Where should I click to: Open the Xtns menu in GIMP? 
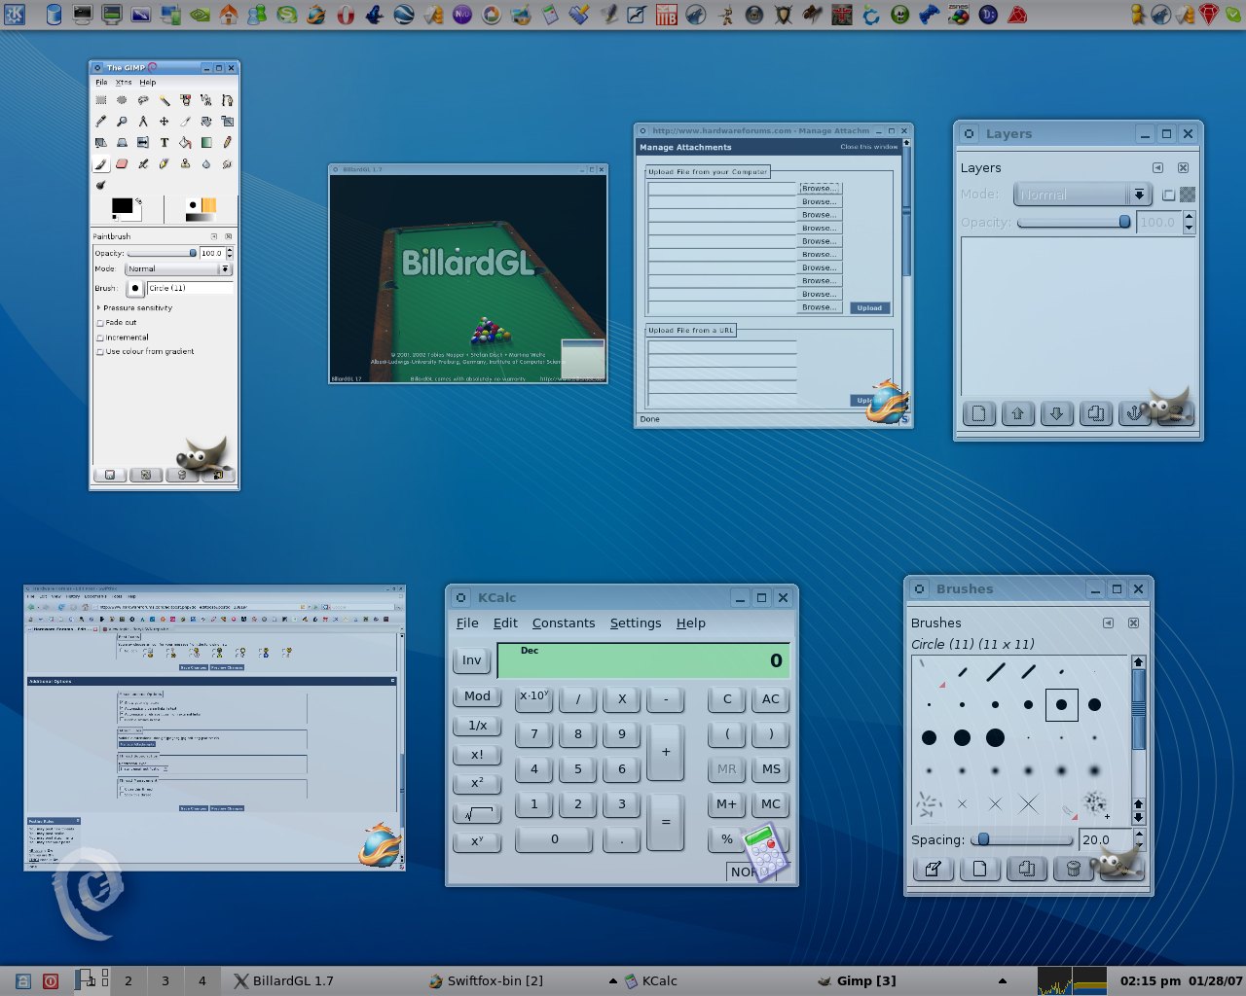coord(124,83)
